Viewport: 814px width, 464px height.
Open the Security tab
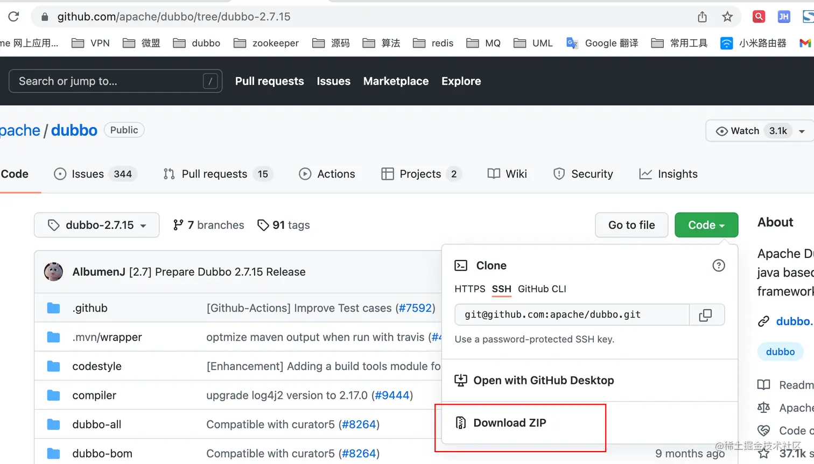tap(583, 174)
